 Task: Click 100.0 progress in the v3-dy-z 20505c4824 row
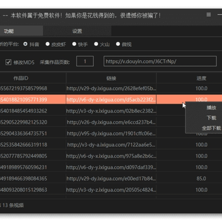click(x=201, y=190)
